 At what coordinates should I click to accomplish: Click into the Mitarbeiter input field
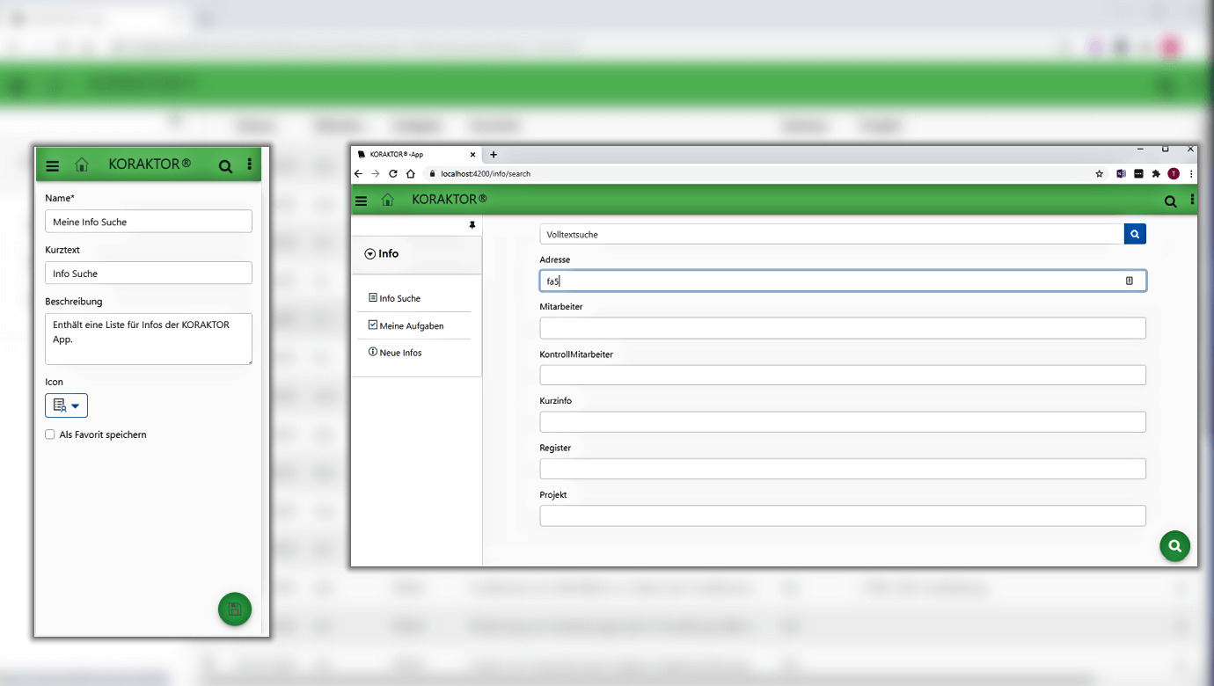click(842, 328)
